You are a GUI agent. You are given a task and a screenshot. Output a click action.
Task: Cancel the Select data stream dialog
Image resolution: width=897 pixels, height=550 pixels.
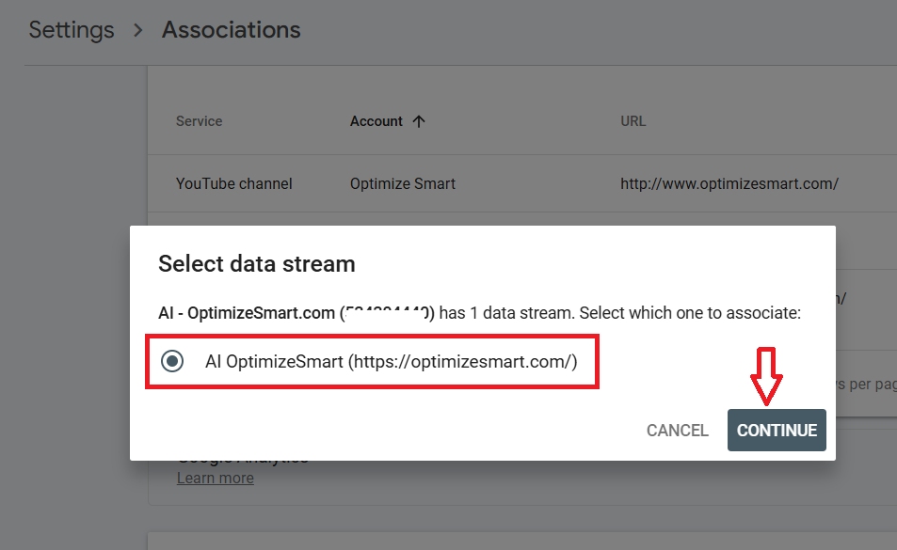tap(678, 430)
